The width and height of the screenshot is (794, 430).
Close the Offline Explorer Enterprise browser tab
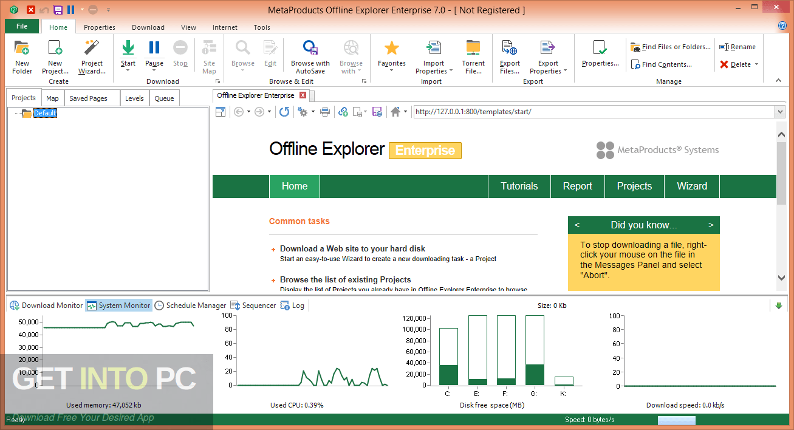click(303, 95)
